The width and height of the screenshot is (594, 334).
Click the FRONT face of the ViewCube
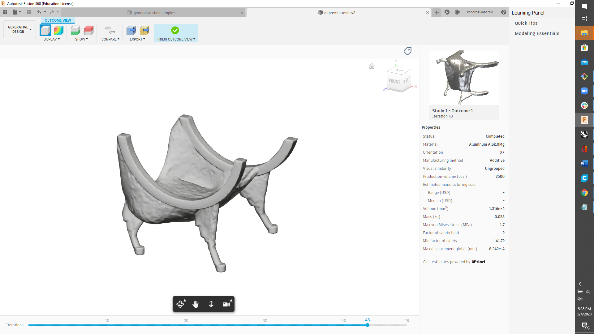tap(394, 81)
